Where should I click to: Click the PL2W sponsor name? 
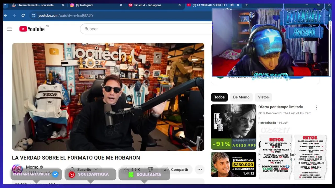(283, 123)
